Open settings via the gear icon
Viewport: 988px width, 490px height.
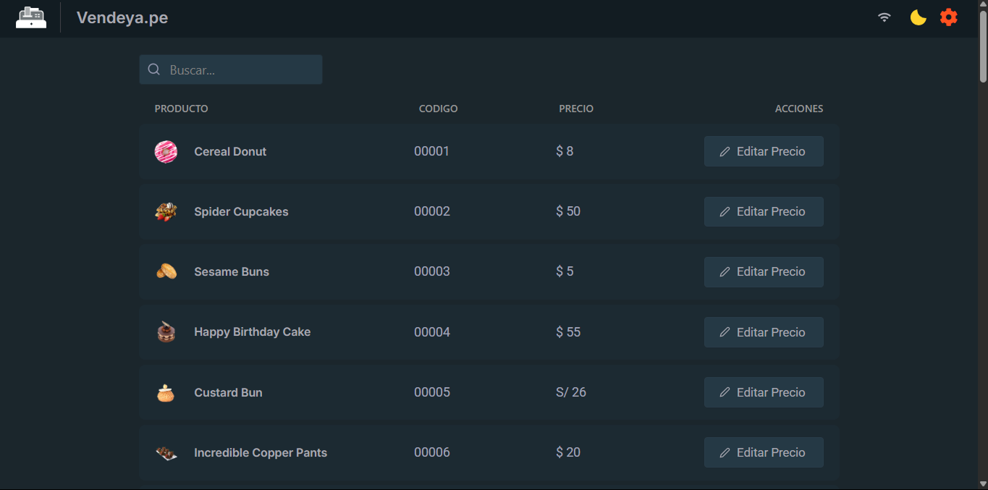(948, 17)
